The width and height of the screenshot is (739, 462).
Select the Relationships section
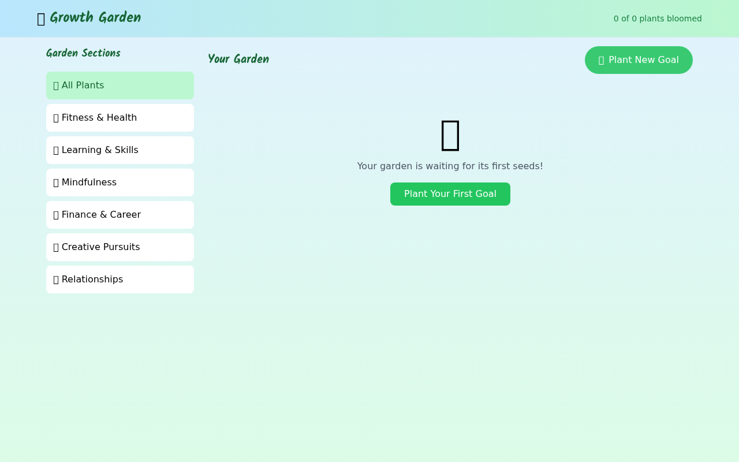[x=120, y=279]
